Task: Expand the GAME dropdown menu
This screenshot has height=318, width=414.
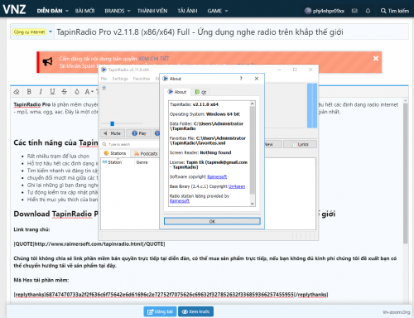Action: (218, 11)
